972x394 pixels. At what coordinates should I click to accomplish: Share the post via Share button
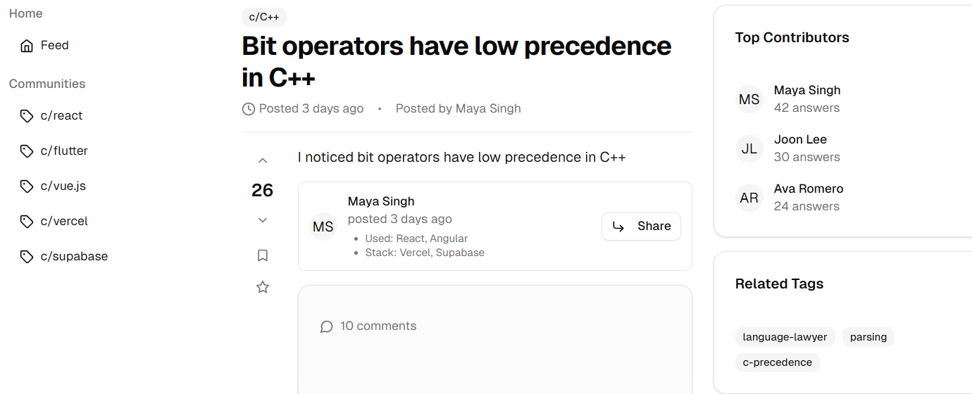click(641, 227)
